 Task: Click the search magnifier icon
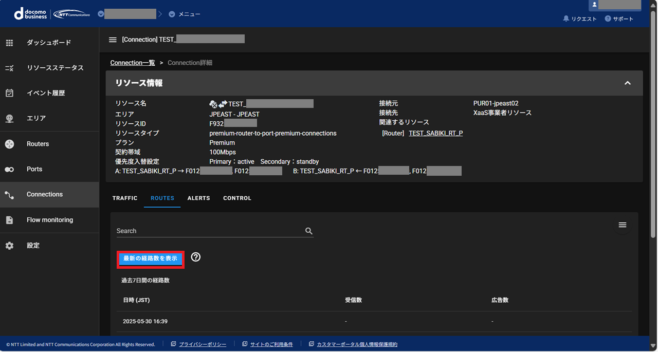point(309,231)
